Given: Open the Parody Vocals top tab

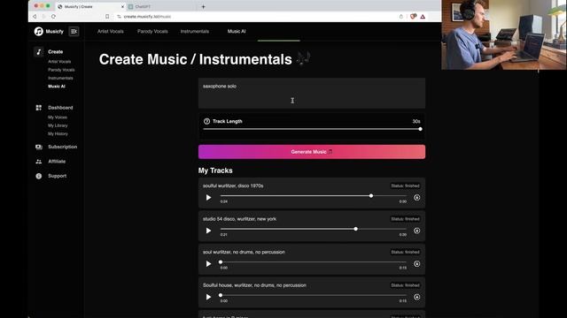Looking at the screenshot, I should point(152,32).
